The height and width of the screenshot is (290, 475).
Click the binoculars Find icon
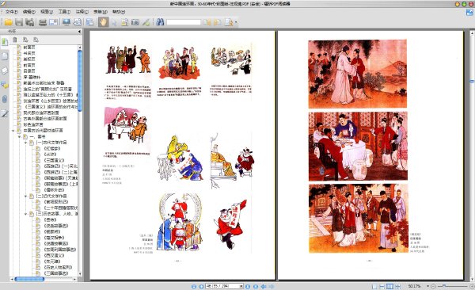[160, 22]
